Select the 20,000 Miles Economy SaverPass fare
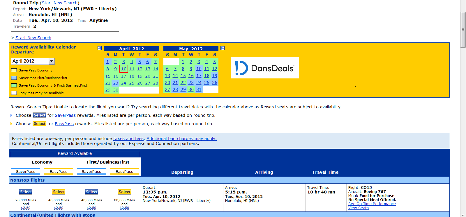Screen dimensions: 466x217 pos(26,192)
